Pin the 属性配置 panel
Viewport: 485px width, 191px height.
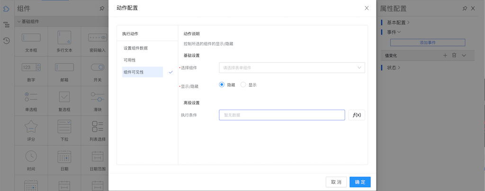(x=465, y=8)
